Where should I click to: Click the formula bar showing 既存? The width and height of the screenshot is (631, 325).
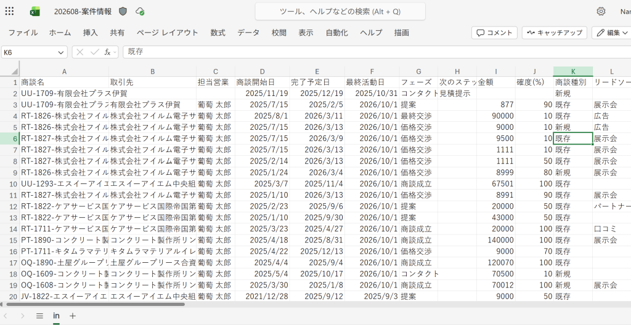click(377, 52)
